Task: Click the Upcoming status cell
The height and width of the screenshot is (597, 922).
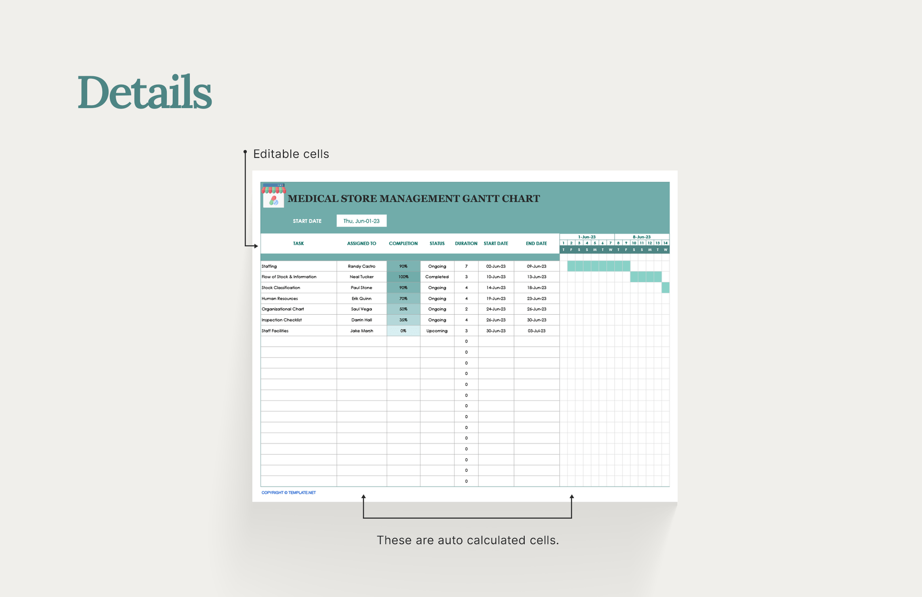Action: pyautogui.click(x=437, y=331)
